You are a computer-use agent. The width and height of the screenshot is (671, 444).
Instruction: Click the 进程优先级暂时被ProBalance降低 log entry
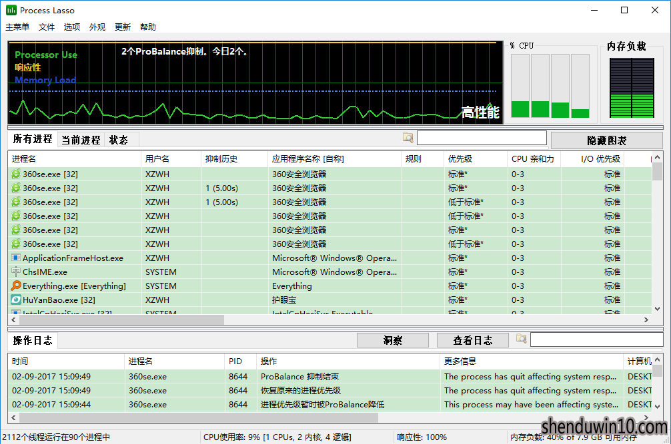coord(323,404)
